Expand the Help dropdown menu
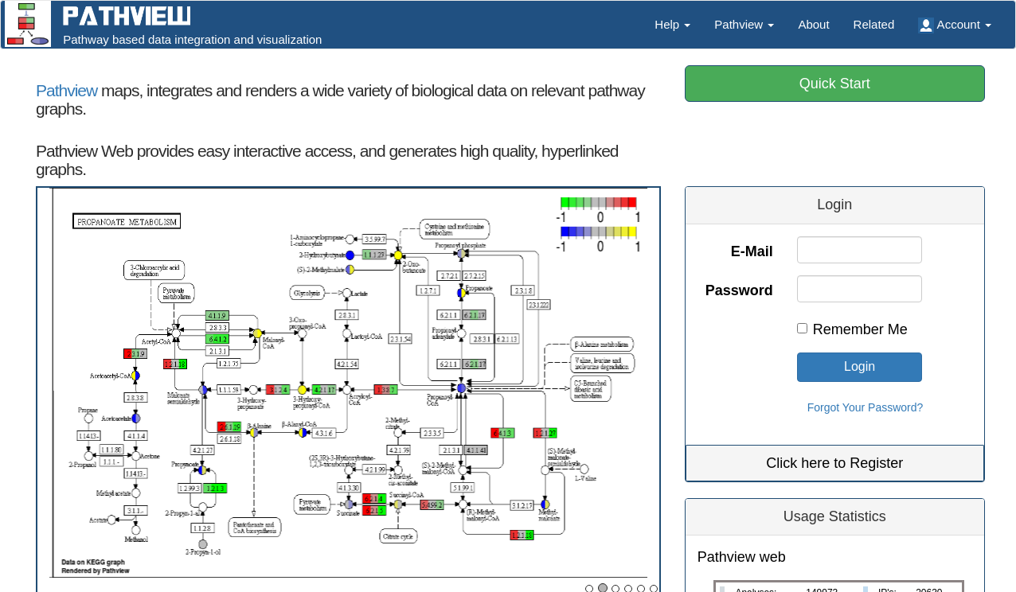 (x=672, y=25)
